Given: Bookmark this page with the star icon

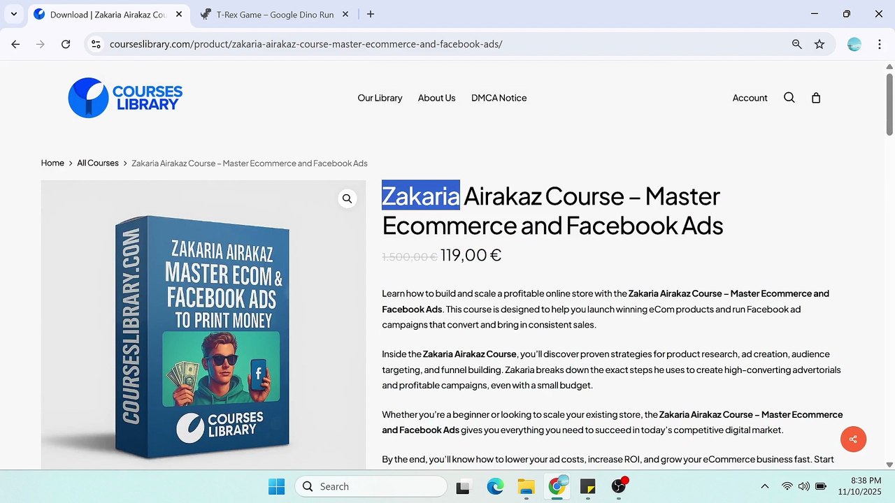Looking at the screenshot, I should 819,44.
